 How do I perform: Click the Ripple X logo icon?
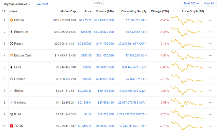(11, 43)
